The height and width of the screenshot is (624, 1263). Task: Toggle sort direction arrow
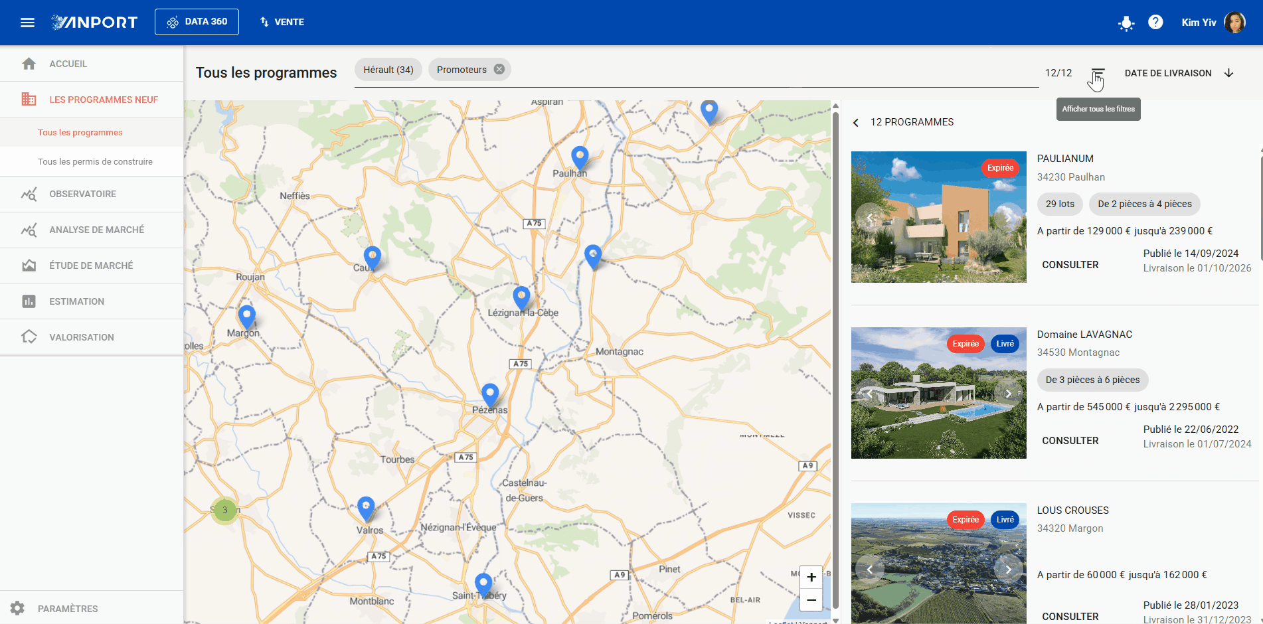click(x=1228, y=73)
